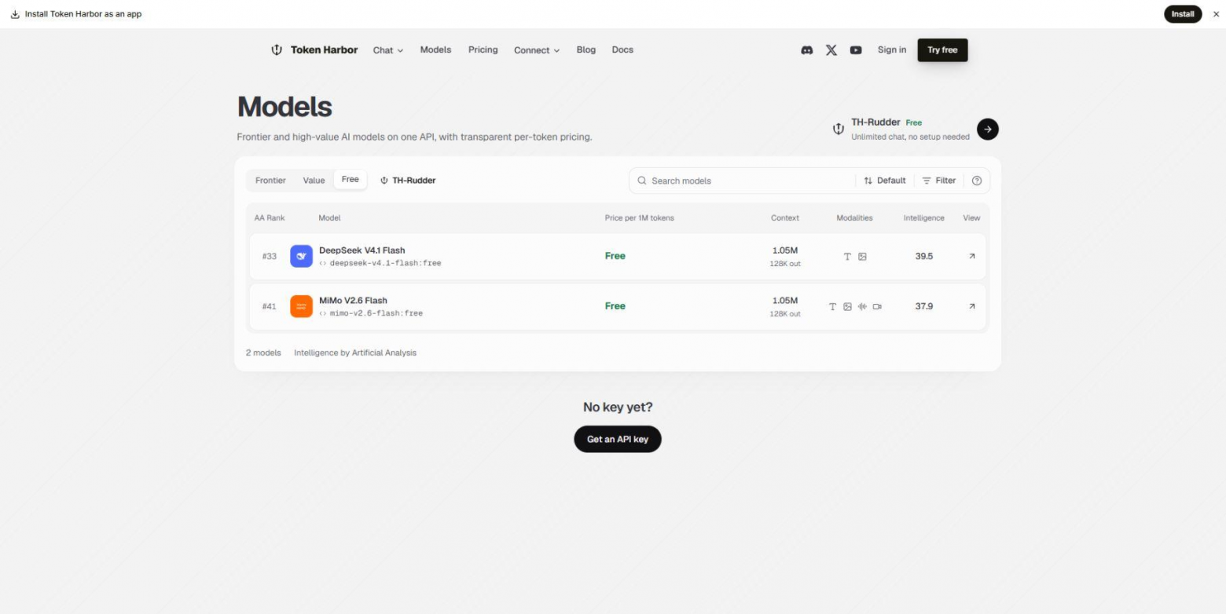The image size is (1226, 614).
Task: Click the Token Harbor anchor logo
Action: tap(277, 50)
